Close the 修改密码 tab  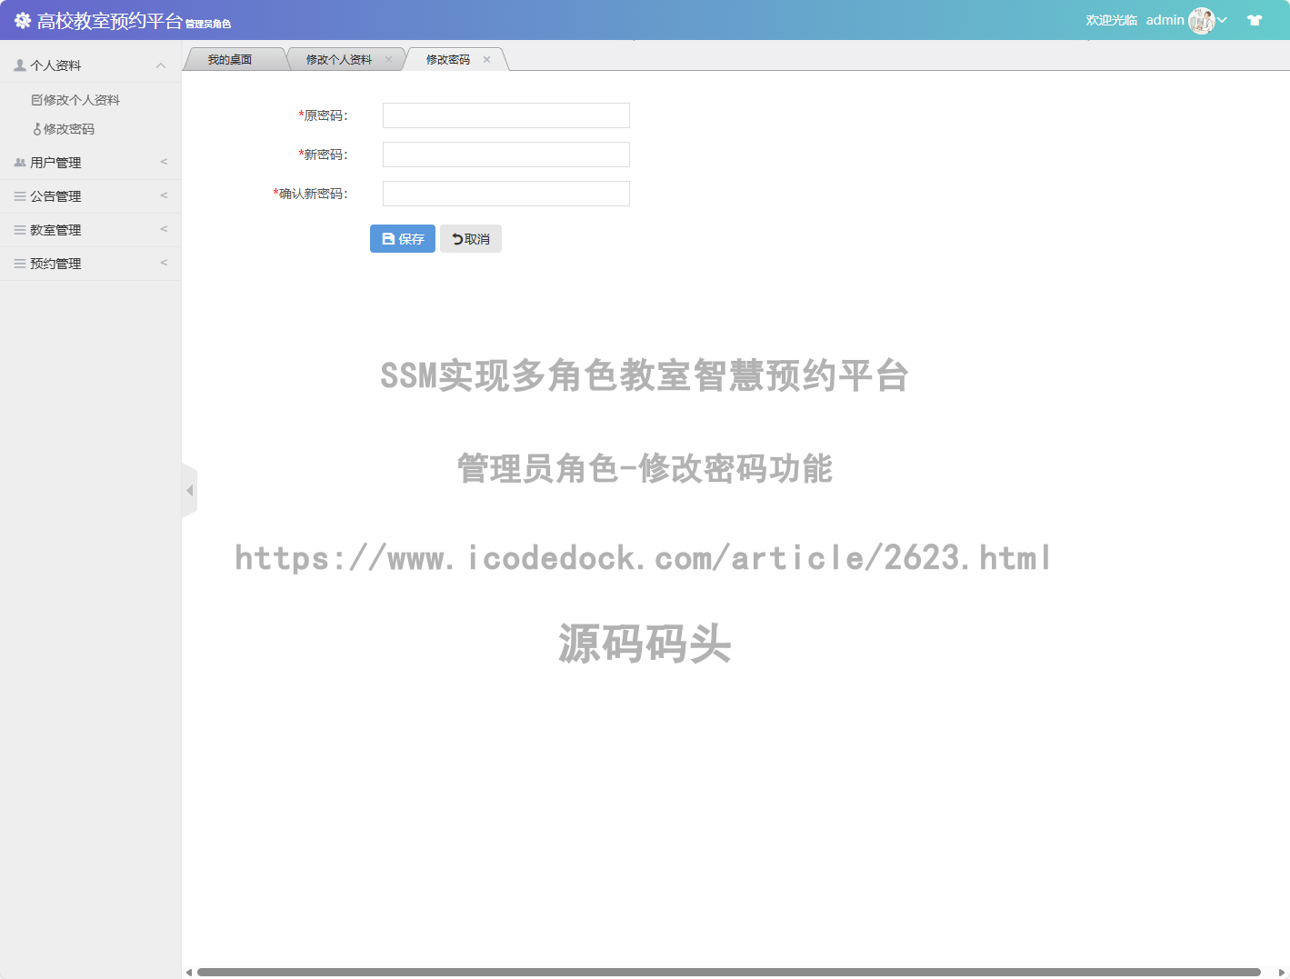pyautogui.click(x=487, y=58)
